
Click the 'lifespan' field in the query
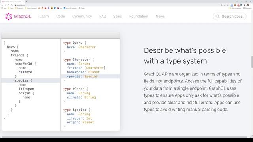[x=26, y=89]
